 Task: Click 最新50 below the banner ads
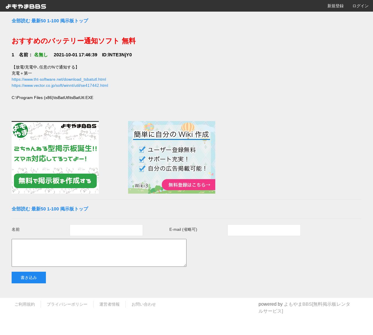(x=39, y=209)
